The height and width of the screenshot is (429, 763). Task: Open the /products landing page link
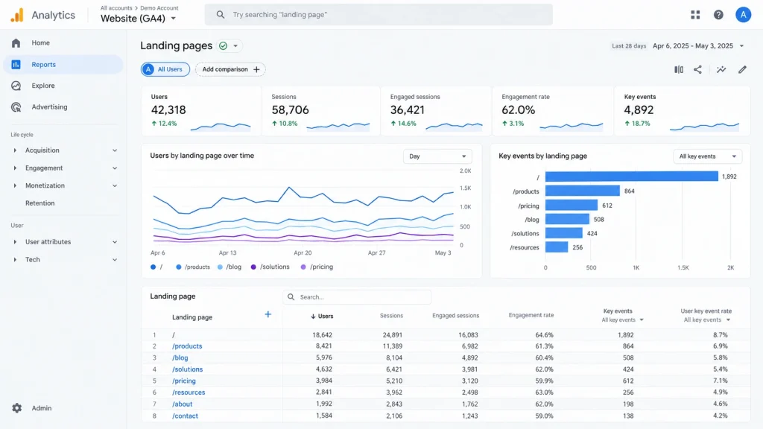click(x=187, y=346)
